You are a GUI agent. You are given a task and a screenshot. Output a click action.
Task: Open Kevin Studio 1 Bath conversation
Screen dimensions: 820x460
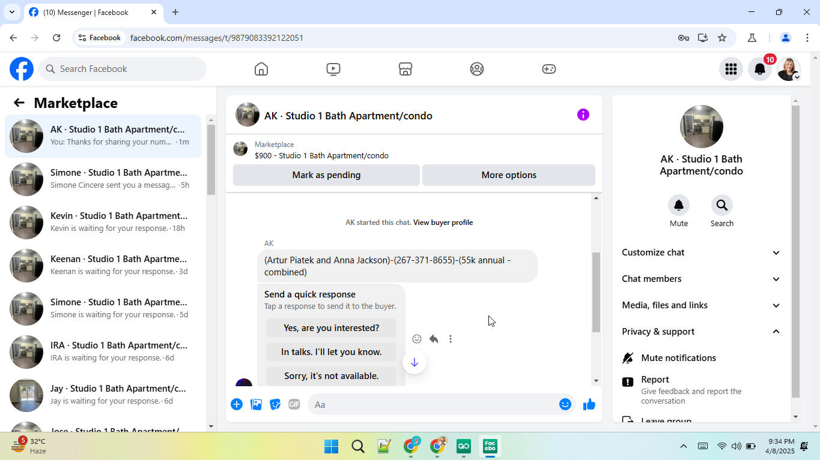point(103,223)
